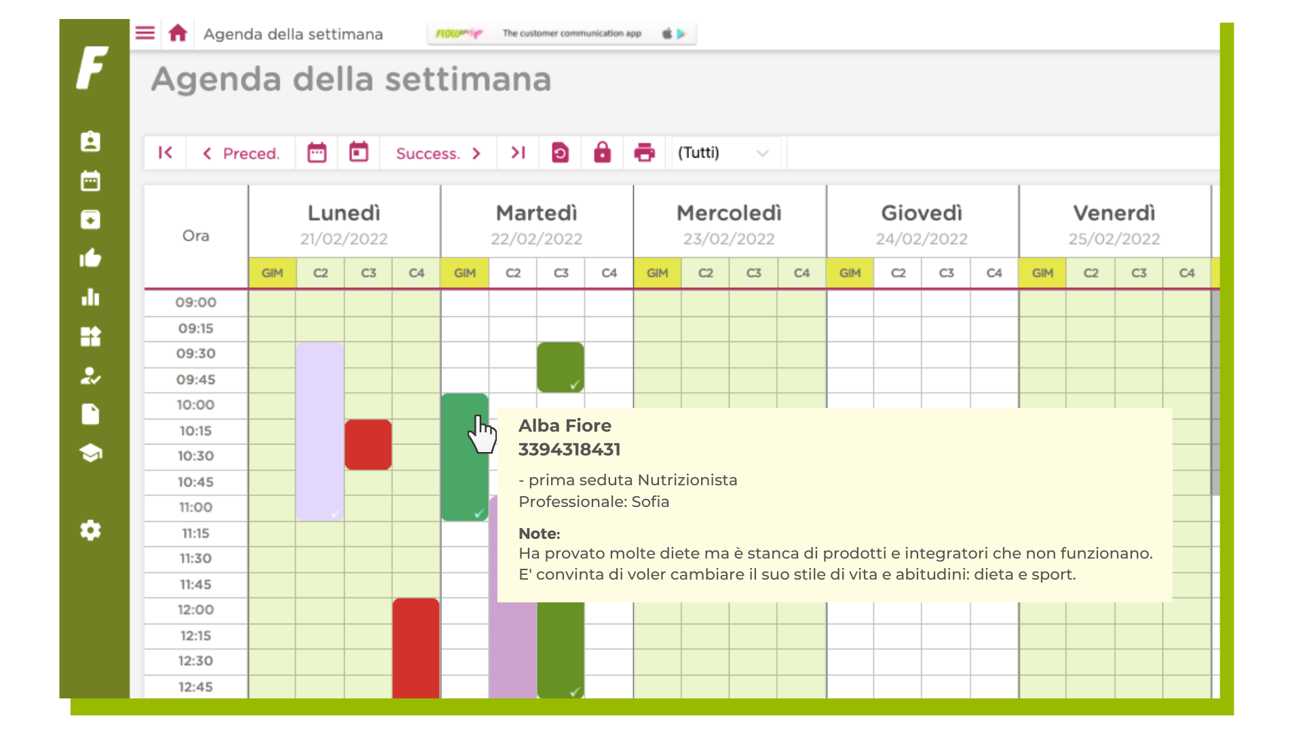Open red appointment at 12:00 Lunedì C4
The image size is (1303, 733).
coord(416,648)
